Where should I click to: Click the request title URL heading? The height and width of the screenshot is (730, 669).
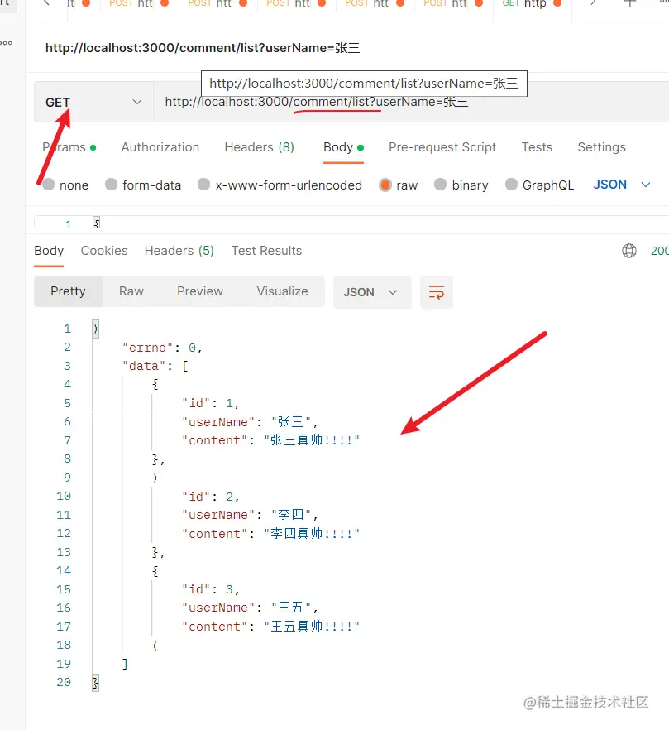click(203, 48)
